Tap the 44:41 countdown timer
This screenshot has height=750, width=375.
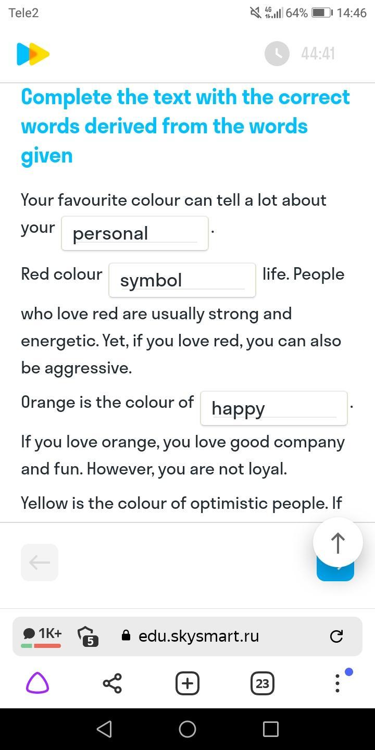318,54
